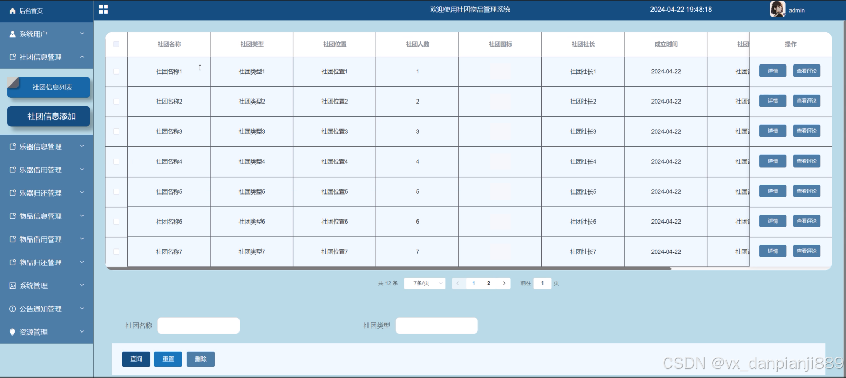Screen dimensions: 846x378
Task: Click the icon beside 乐器归还管理
Action: [13, 193]
